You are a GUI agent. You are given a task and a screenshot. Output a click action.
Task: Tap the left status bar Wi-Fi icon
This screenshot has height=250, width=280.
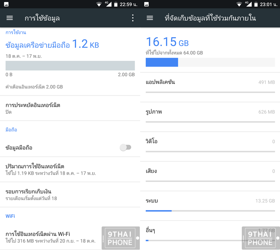point(99,4)
